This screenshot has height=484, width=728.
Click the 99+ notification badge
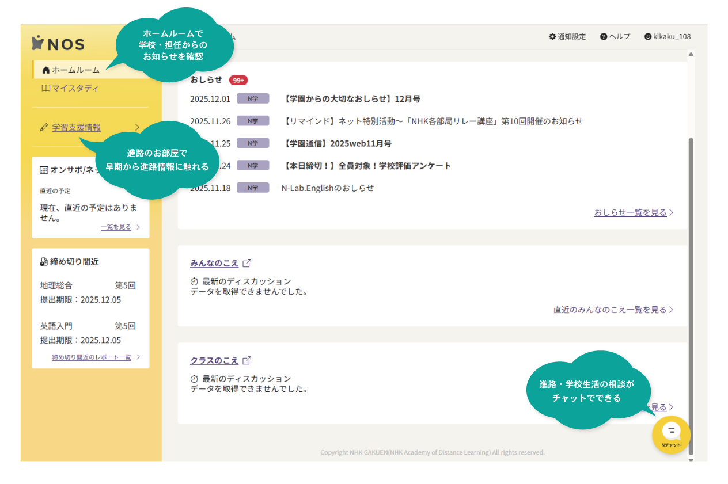coord(238,80)
